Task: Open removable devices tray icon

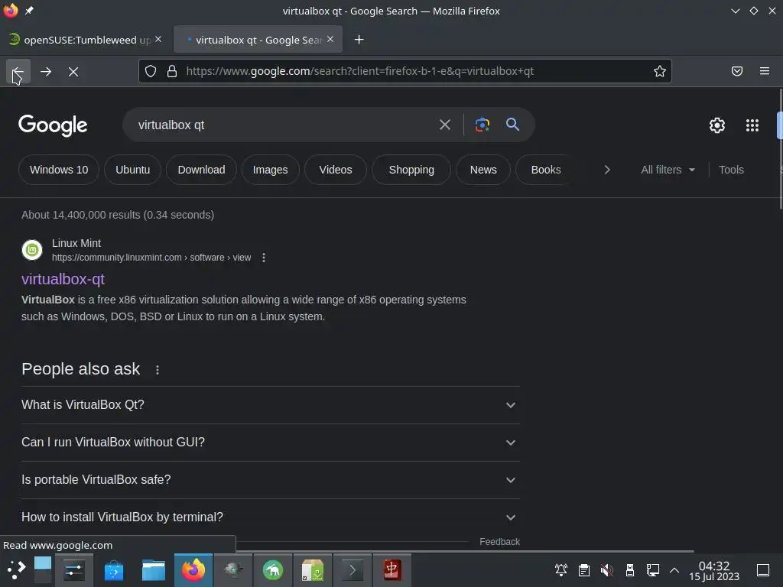Action: (x=630, y=570)
